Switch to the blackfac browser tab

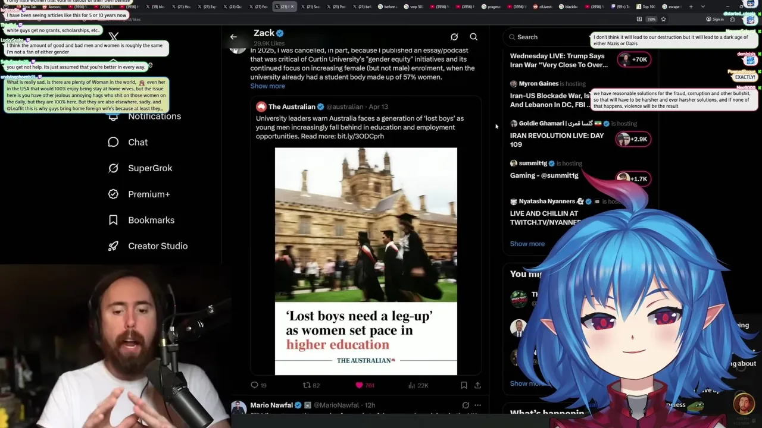pos(569,7)
